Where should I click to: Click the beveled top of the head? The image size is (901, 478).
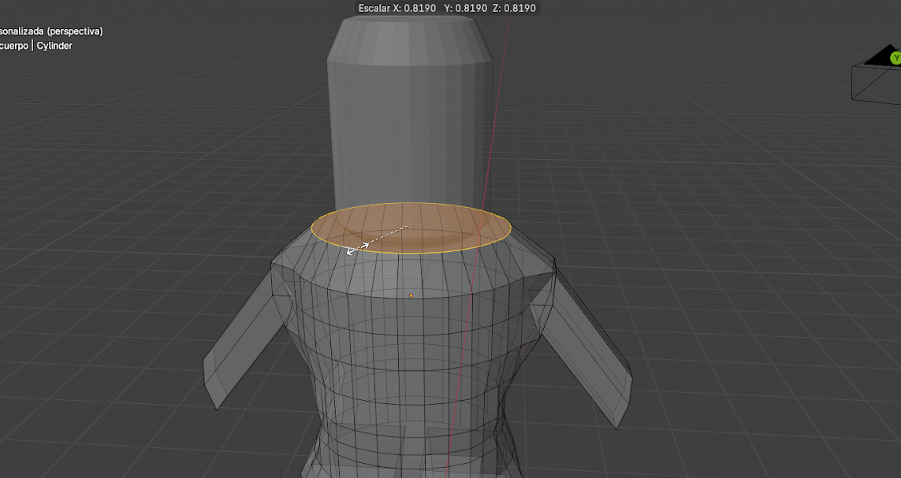(x=408, y=35)
